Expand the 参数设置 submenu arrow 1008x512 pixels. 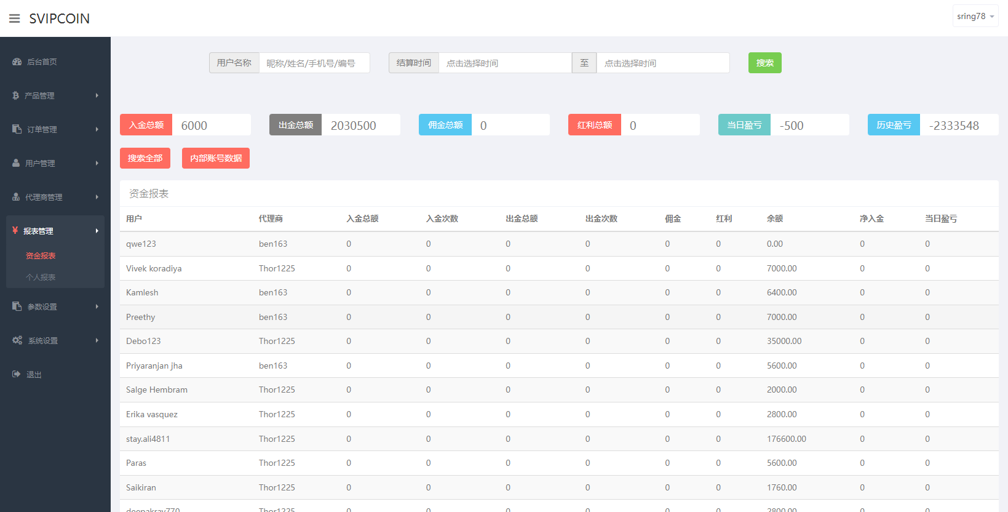click(97, 306)
